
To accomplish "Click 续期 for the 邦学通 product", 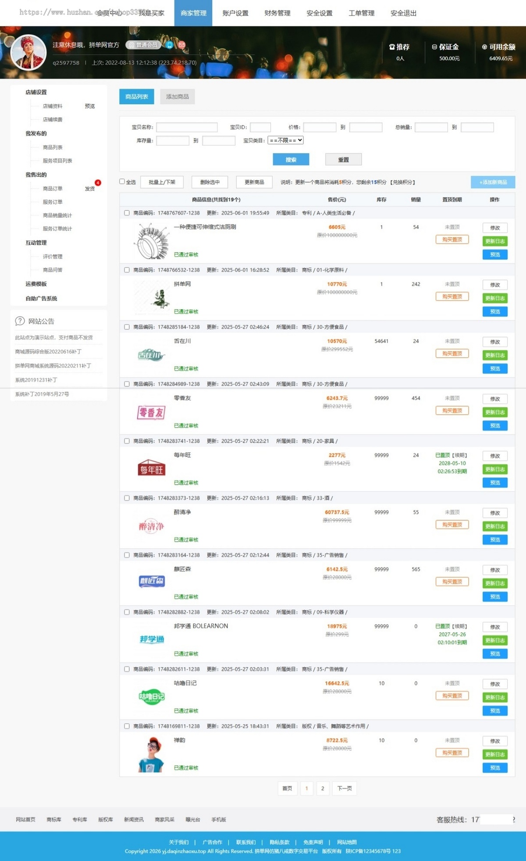I will pyautogui.click(x=459, y=626).
